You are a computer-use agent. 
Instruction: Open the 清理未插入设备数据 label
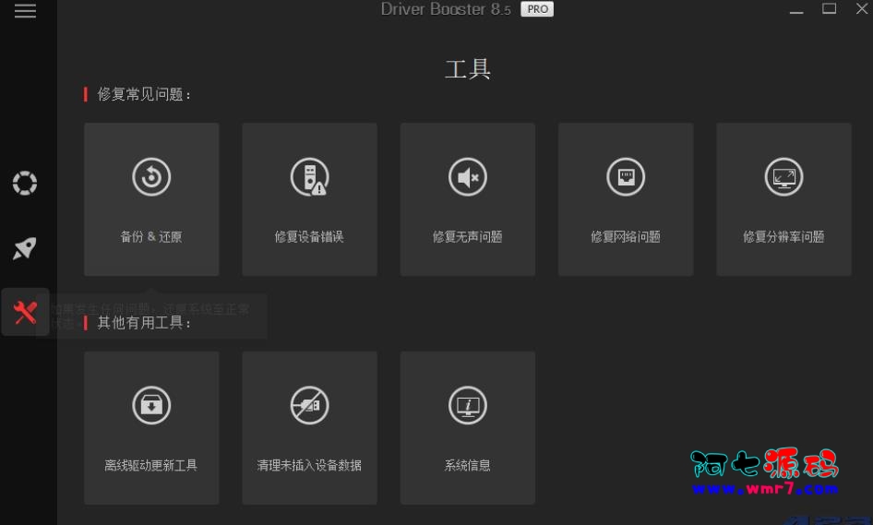click(309, 465)
